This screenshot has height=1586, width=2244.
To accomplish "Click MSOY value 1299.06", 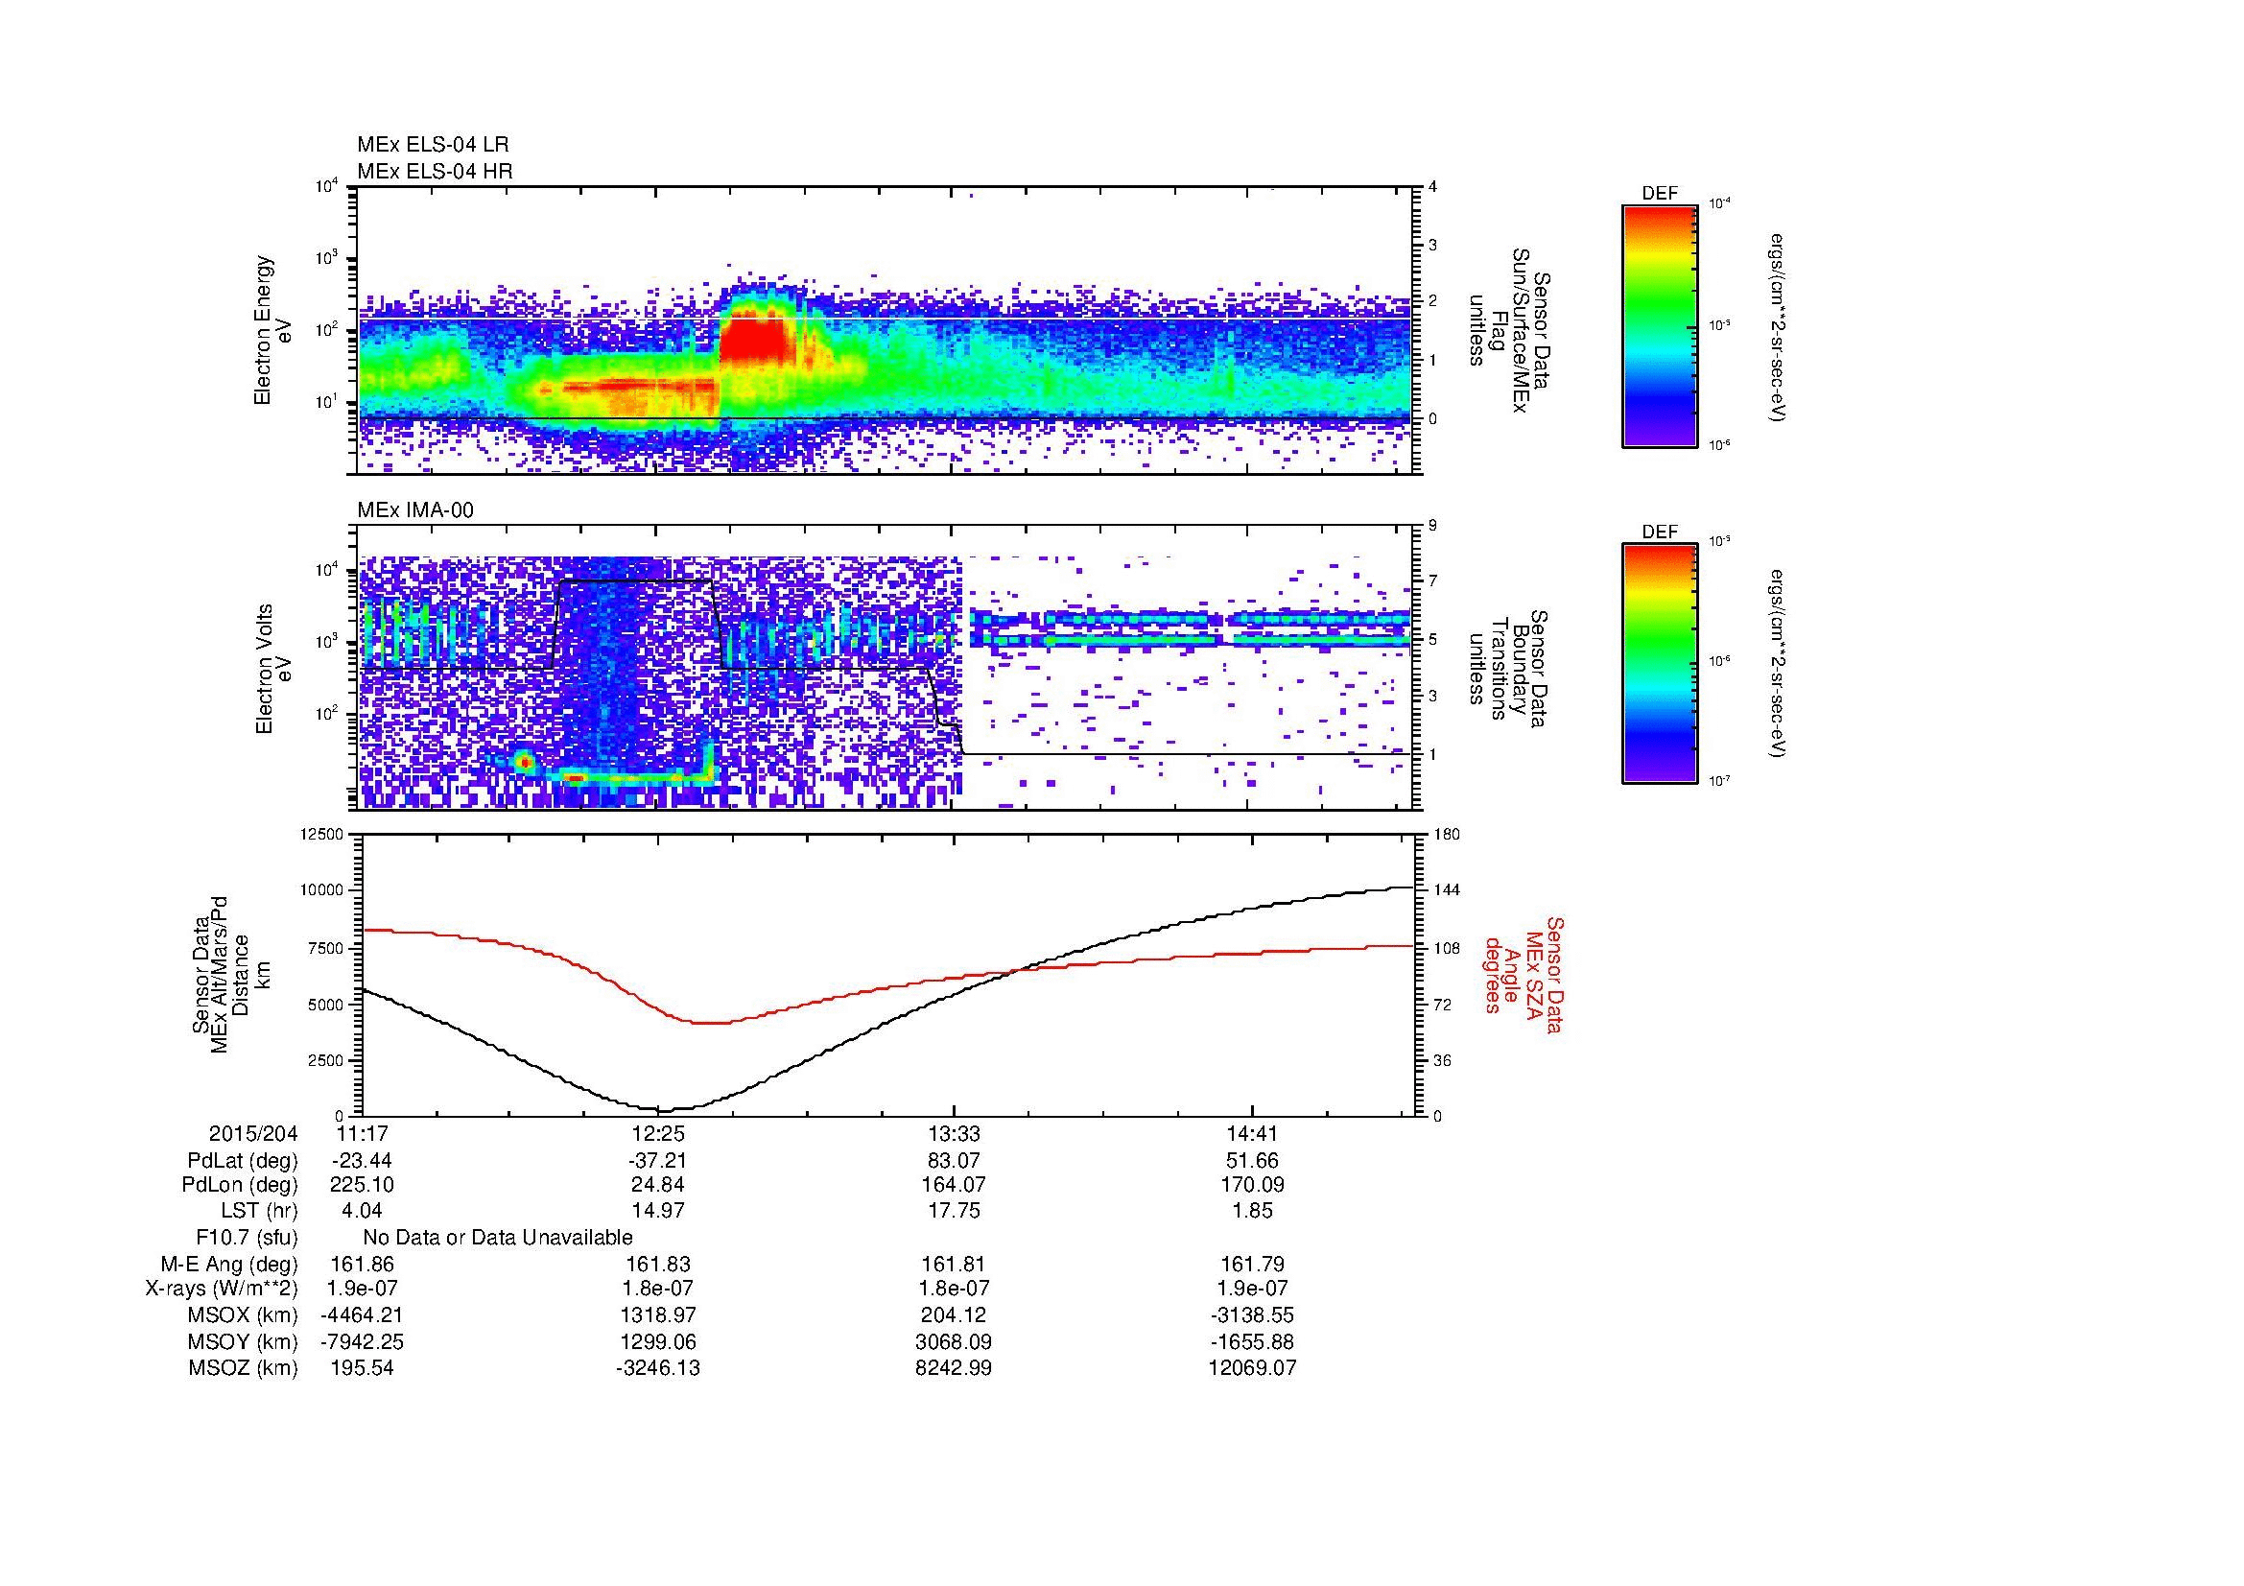I will tap(658, 1342).
